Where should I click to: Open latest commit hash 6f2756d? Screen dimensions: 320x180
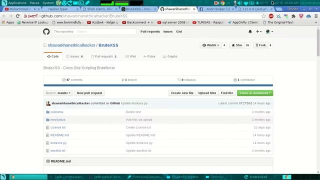(x=245, y=103)
